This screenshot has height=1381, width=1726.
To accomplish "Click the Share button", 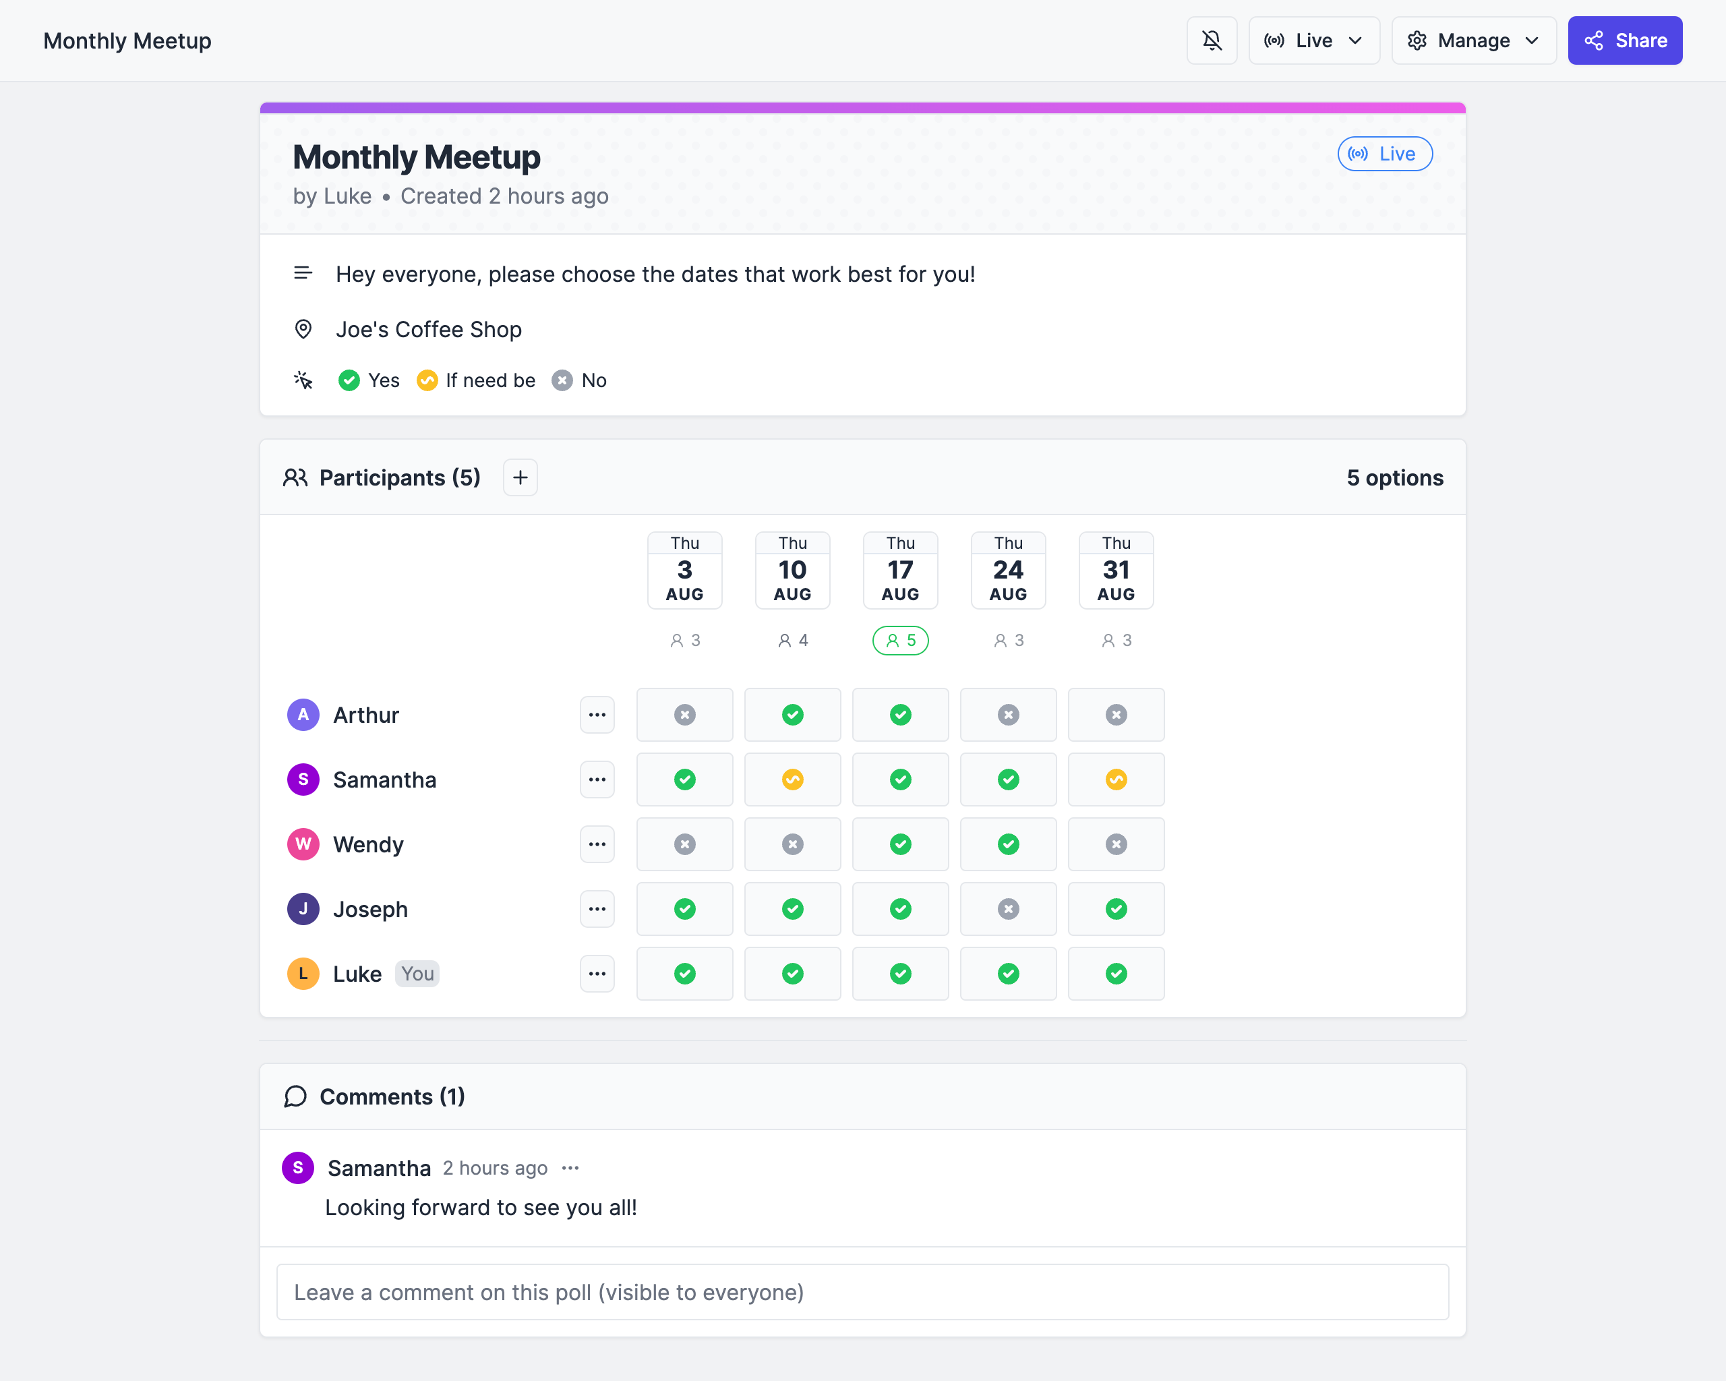I will (x=1625, y=40).
